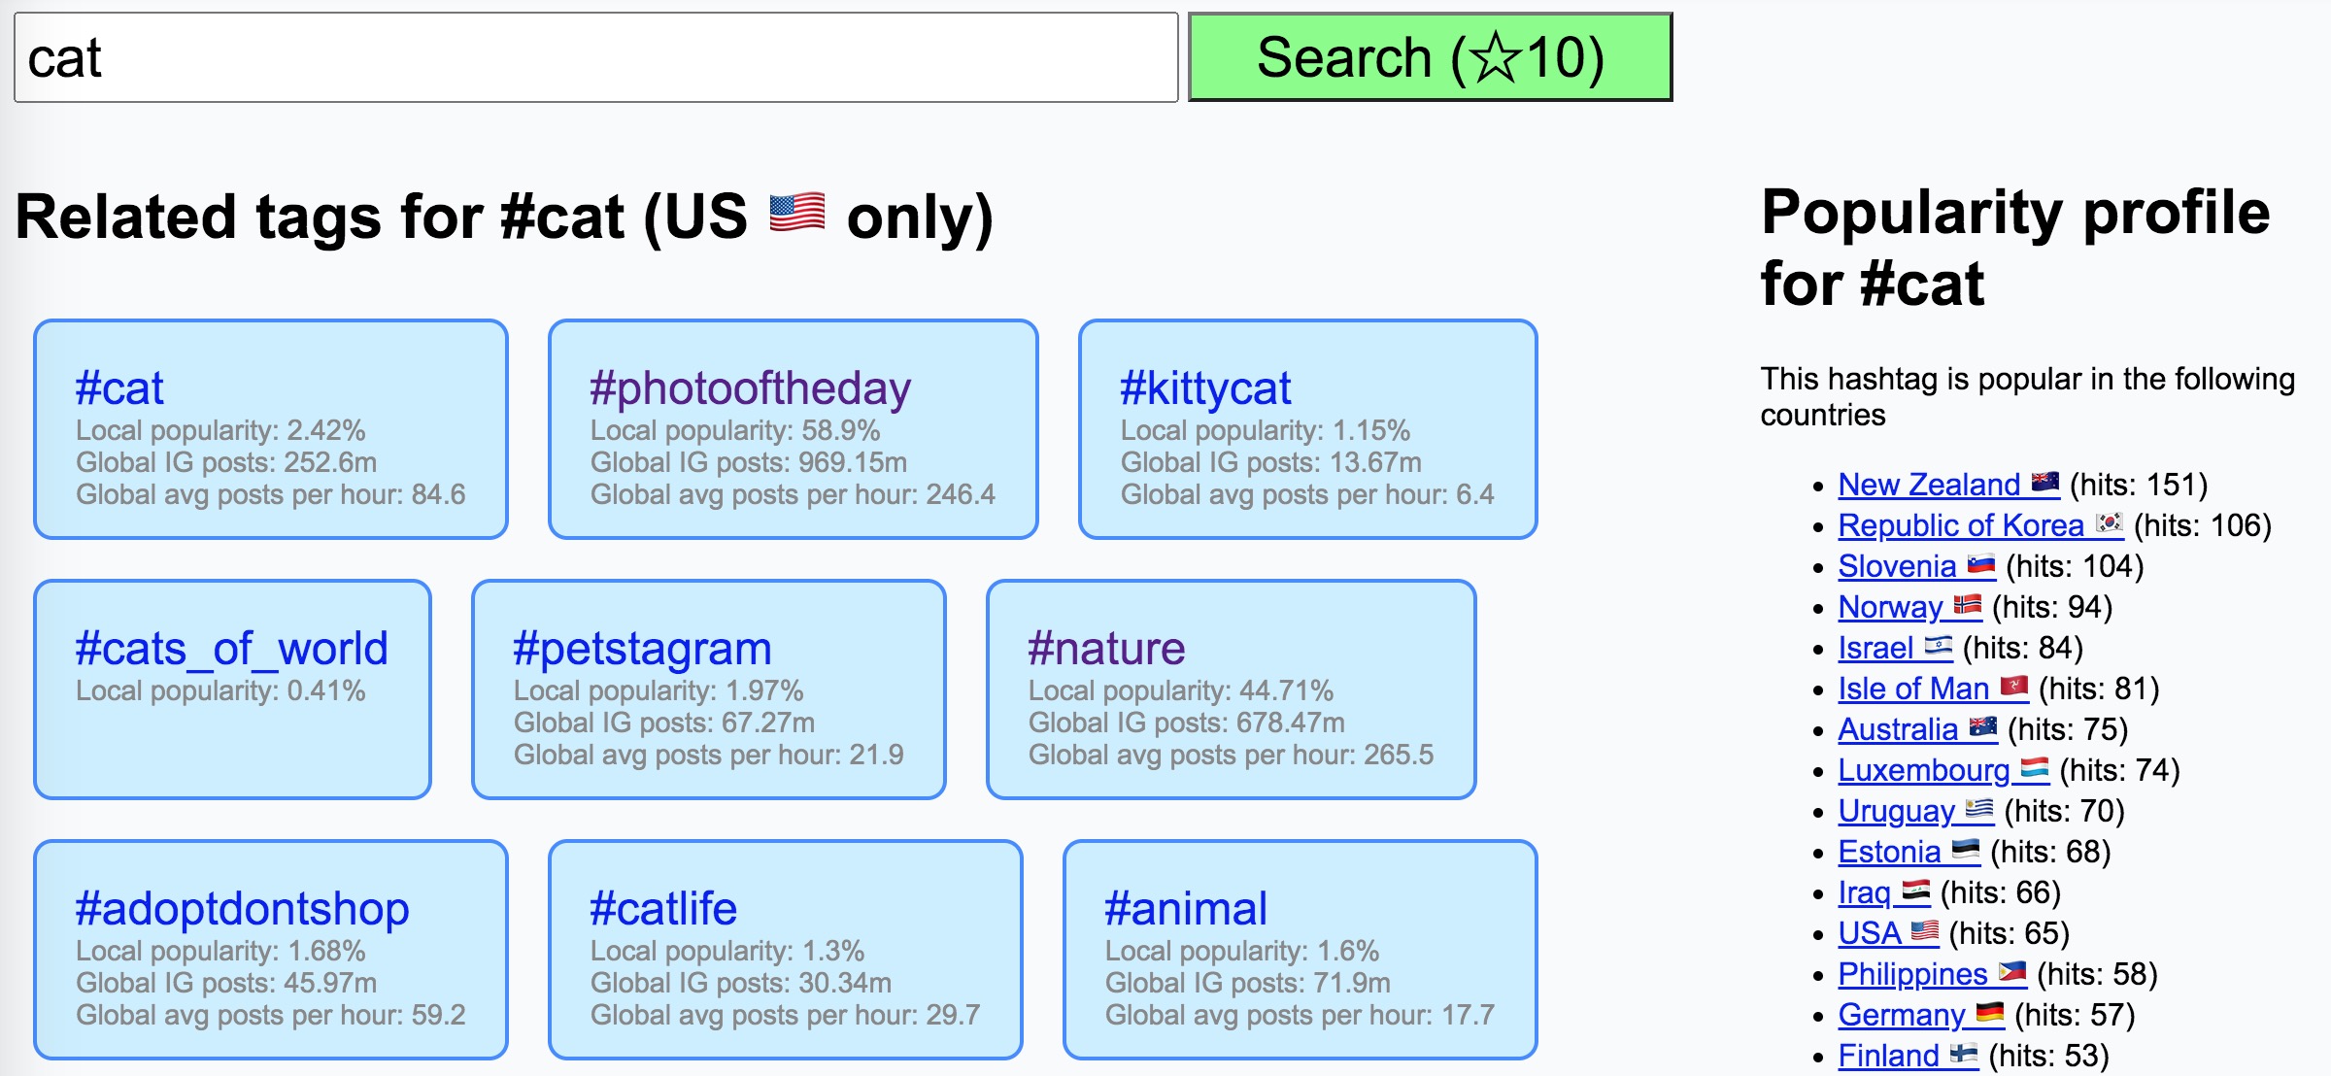Open the #kittycat hashtag link
The height and width of the screenshot is (1076, 2331).
(x=1205, y=388)
